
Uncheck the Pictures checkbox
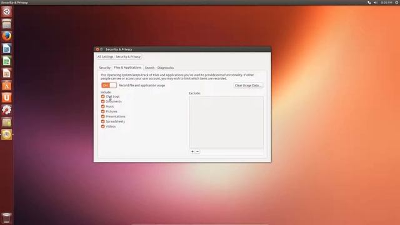pyautogui.click(x=102, y=111)
